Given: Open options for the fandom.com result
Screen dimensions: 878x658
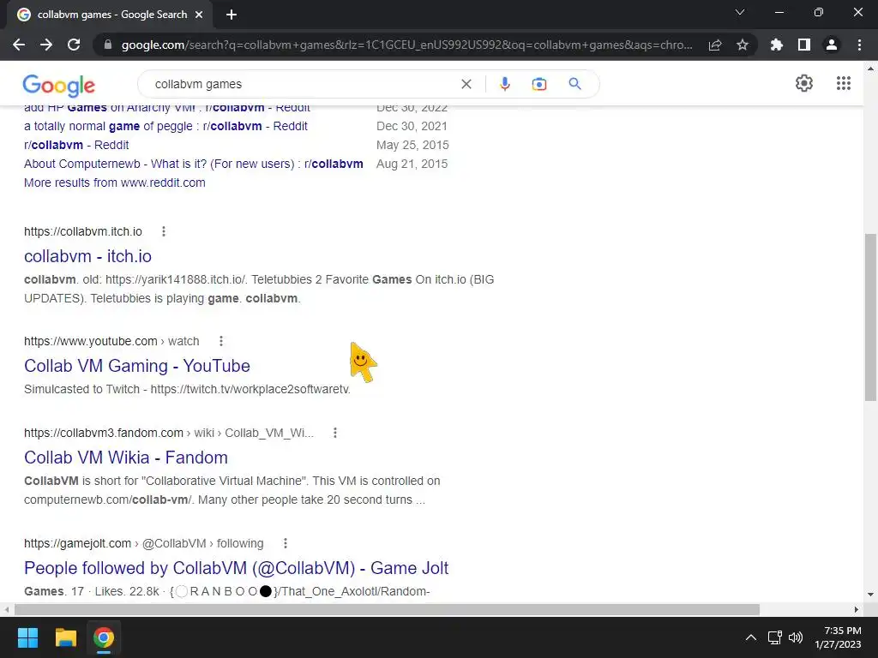Looking at the screenshot, I should click(335, 433).
